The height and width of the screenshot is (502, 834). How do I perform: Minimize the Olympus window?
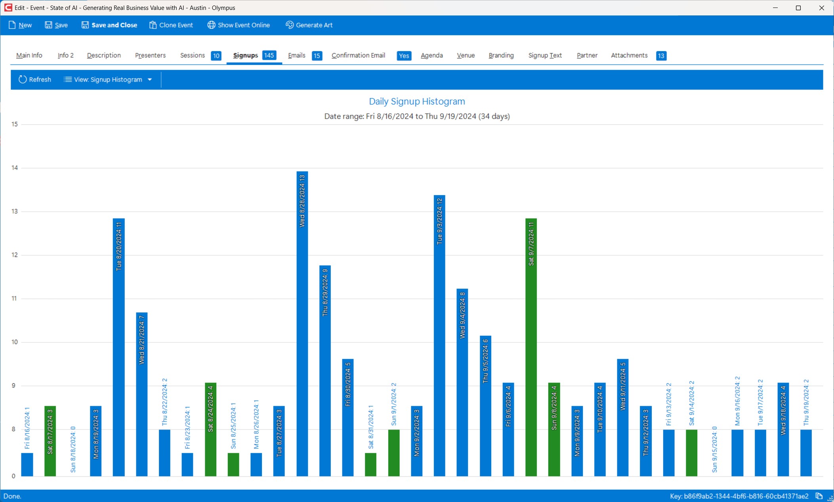point(775,8)
